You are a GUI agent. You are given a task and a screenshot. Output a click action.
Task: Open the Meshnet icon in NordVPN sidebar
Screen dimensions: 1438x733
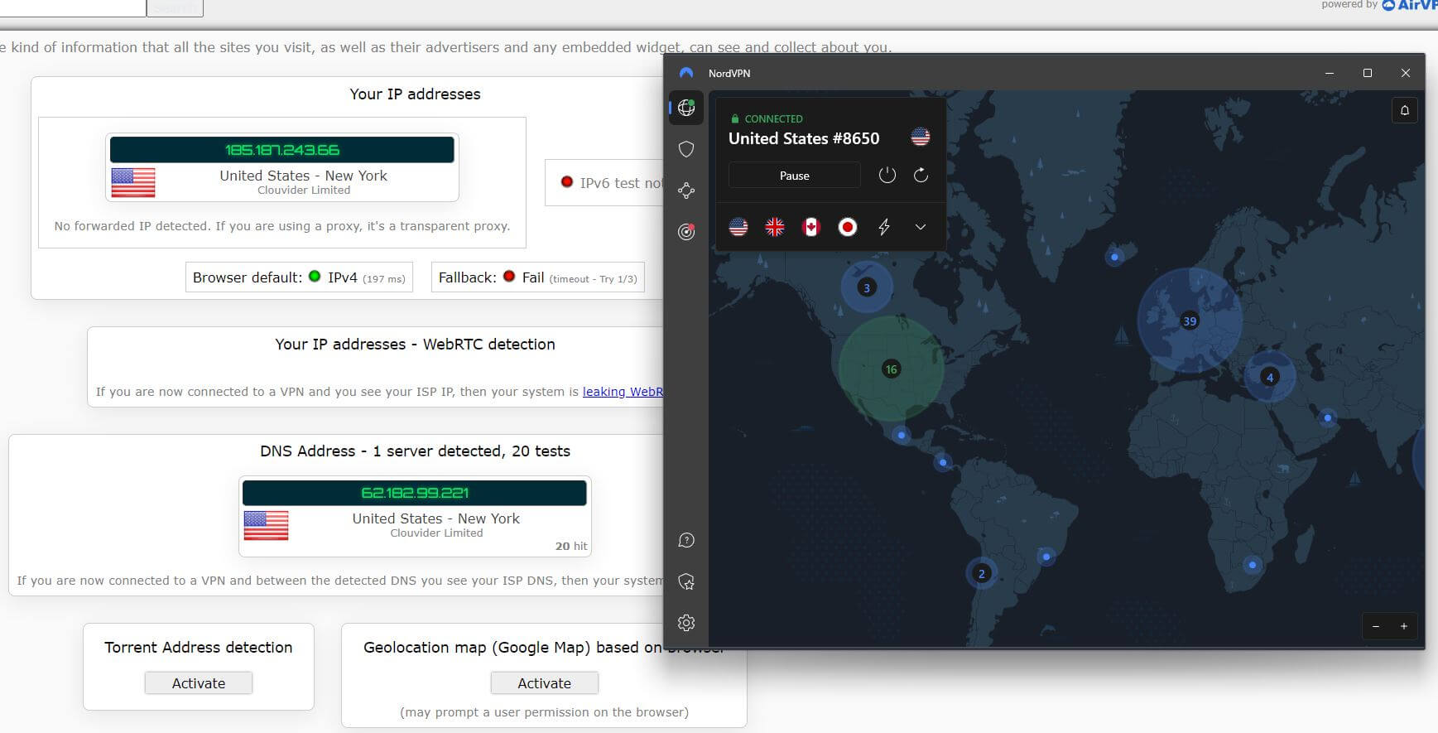[685, 190]
